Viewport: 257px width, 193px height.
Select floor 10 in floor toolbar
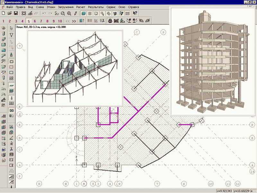[x=60, y=21]
